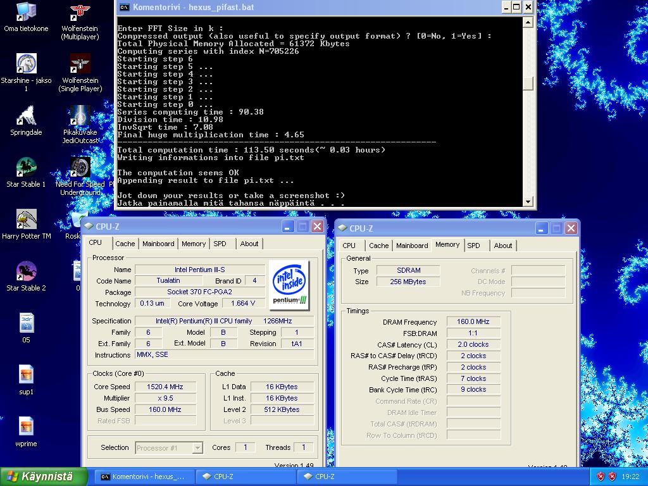Click right CPU-Z window title icon
This screenshot has width=648, height=486.
click(x=342, y=228)
